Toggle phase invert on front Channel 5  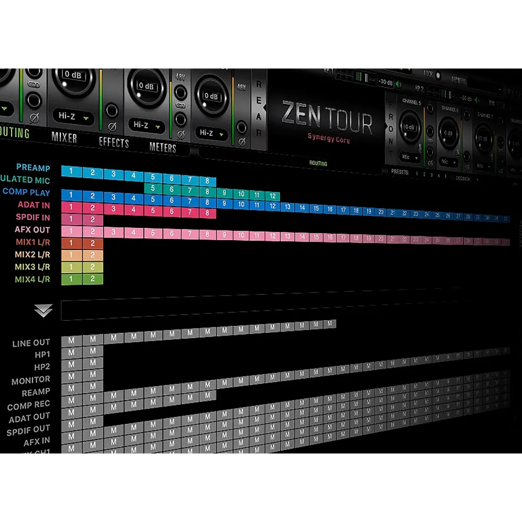click(x=431, y=163)
